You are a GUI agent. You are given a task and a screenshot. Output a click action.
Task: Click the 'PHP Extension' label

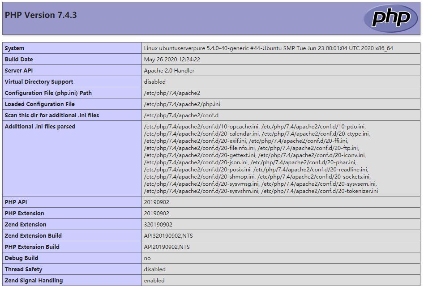click(x=24, y=213)
